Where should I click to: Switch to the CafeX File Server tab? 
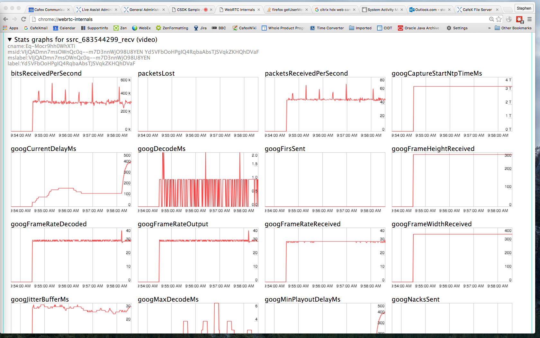(x=477, y=10)
